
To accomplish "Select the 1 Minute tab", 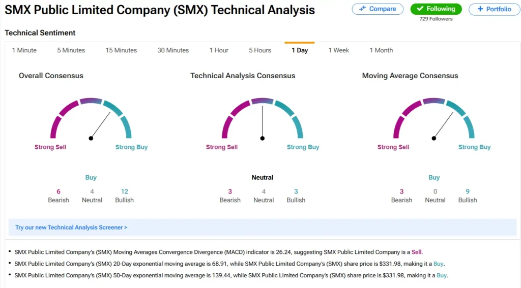I will point(24,50).
